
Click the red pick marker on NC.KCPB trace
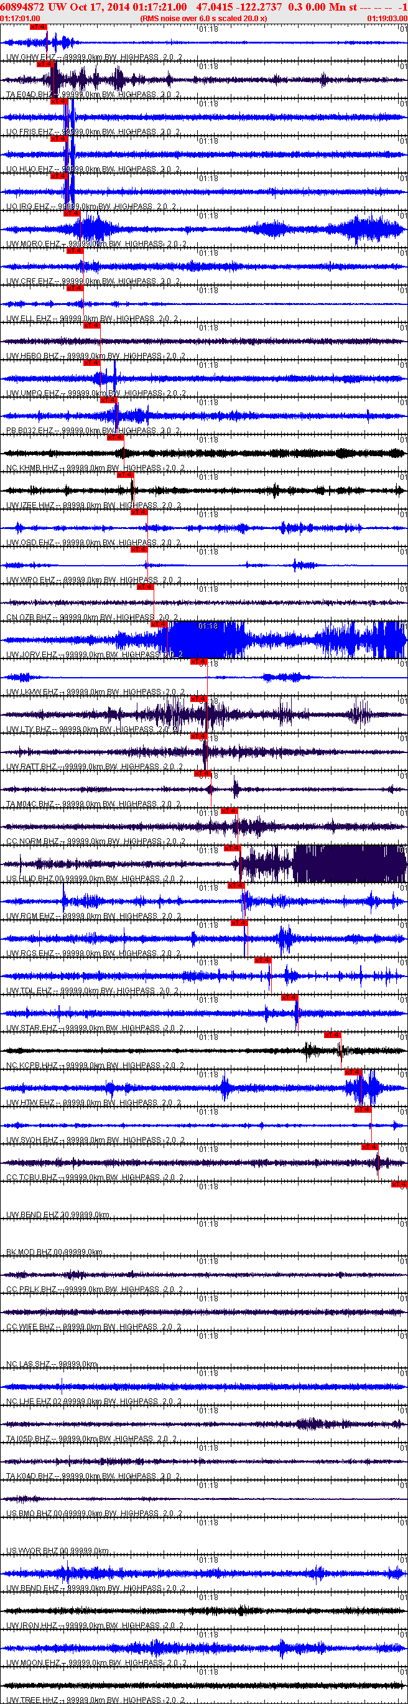pos(333,1034)
